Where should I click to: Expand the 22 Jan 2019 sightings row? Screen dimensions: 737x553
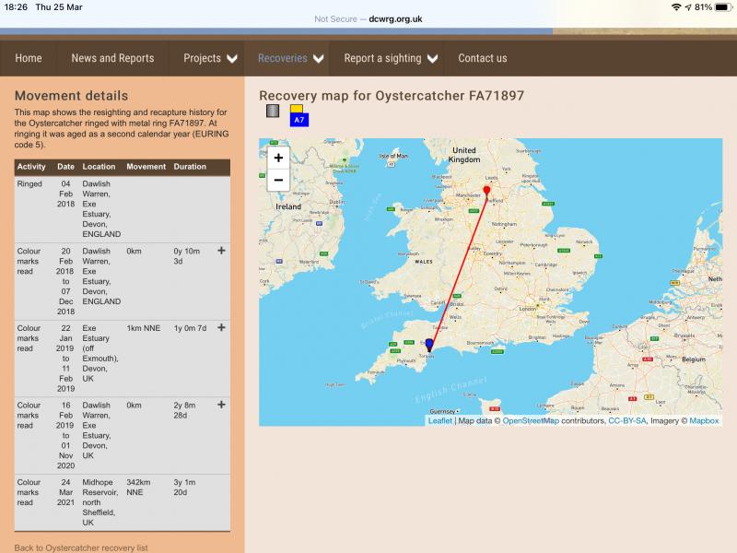click(221, 328)
